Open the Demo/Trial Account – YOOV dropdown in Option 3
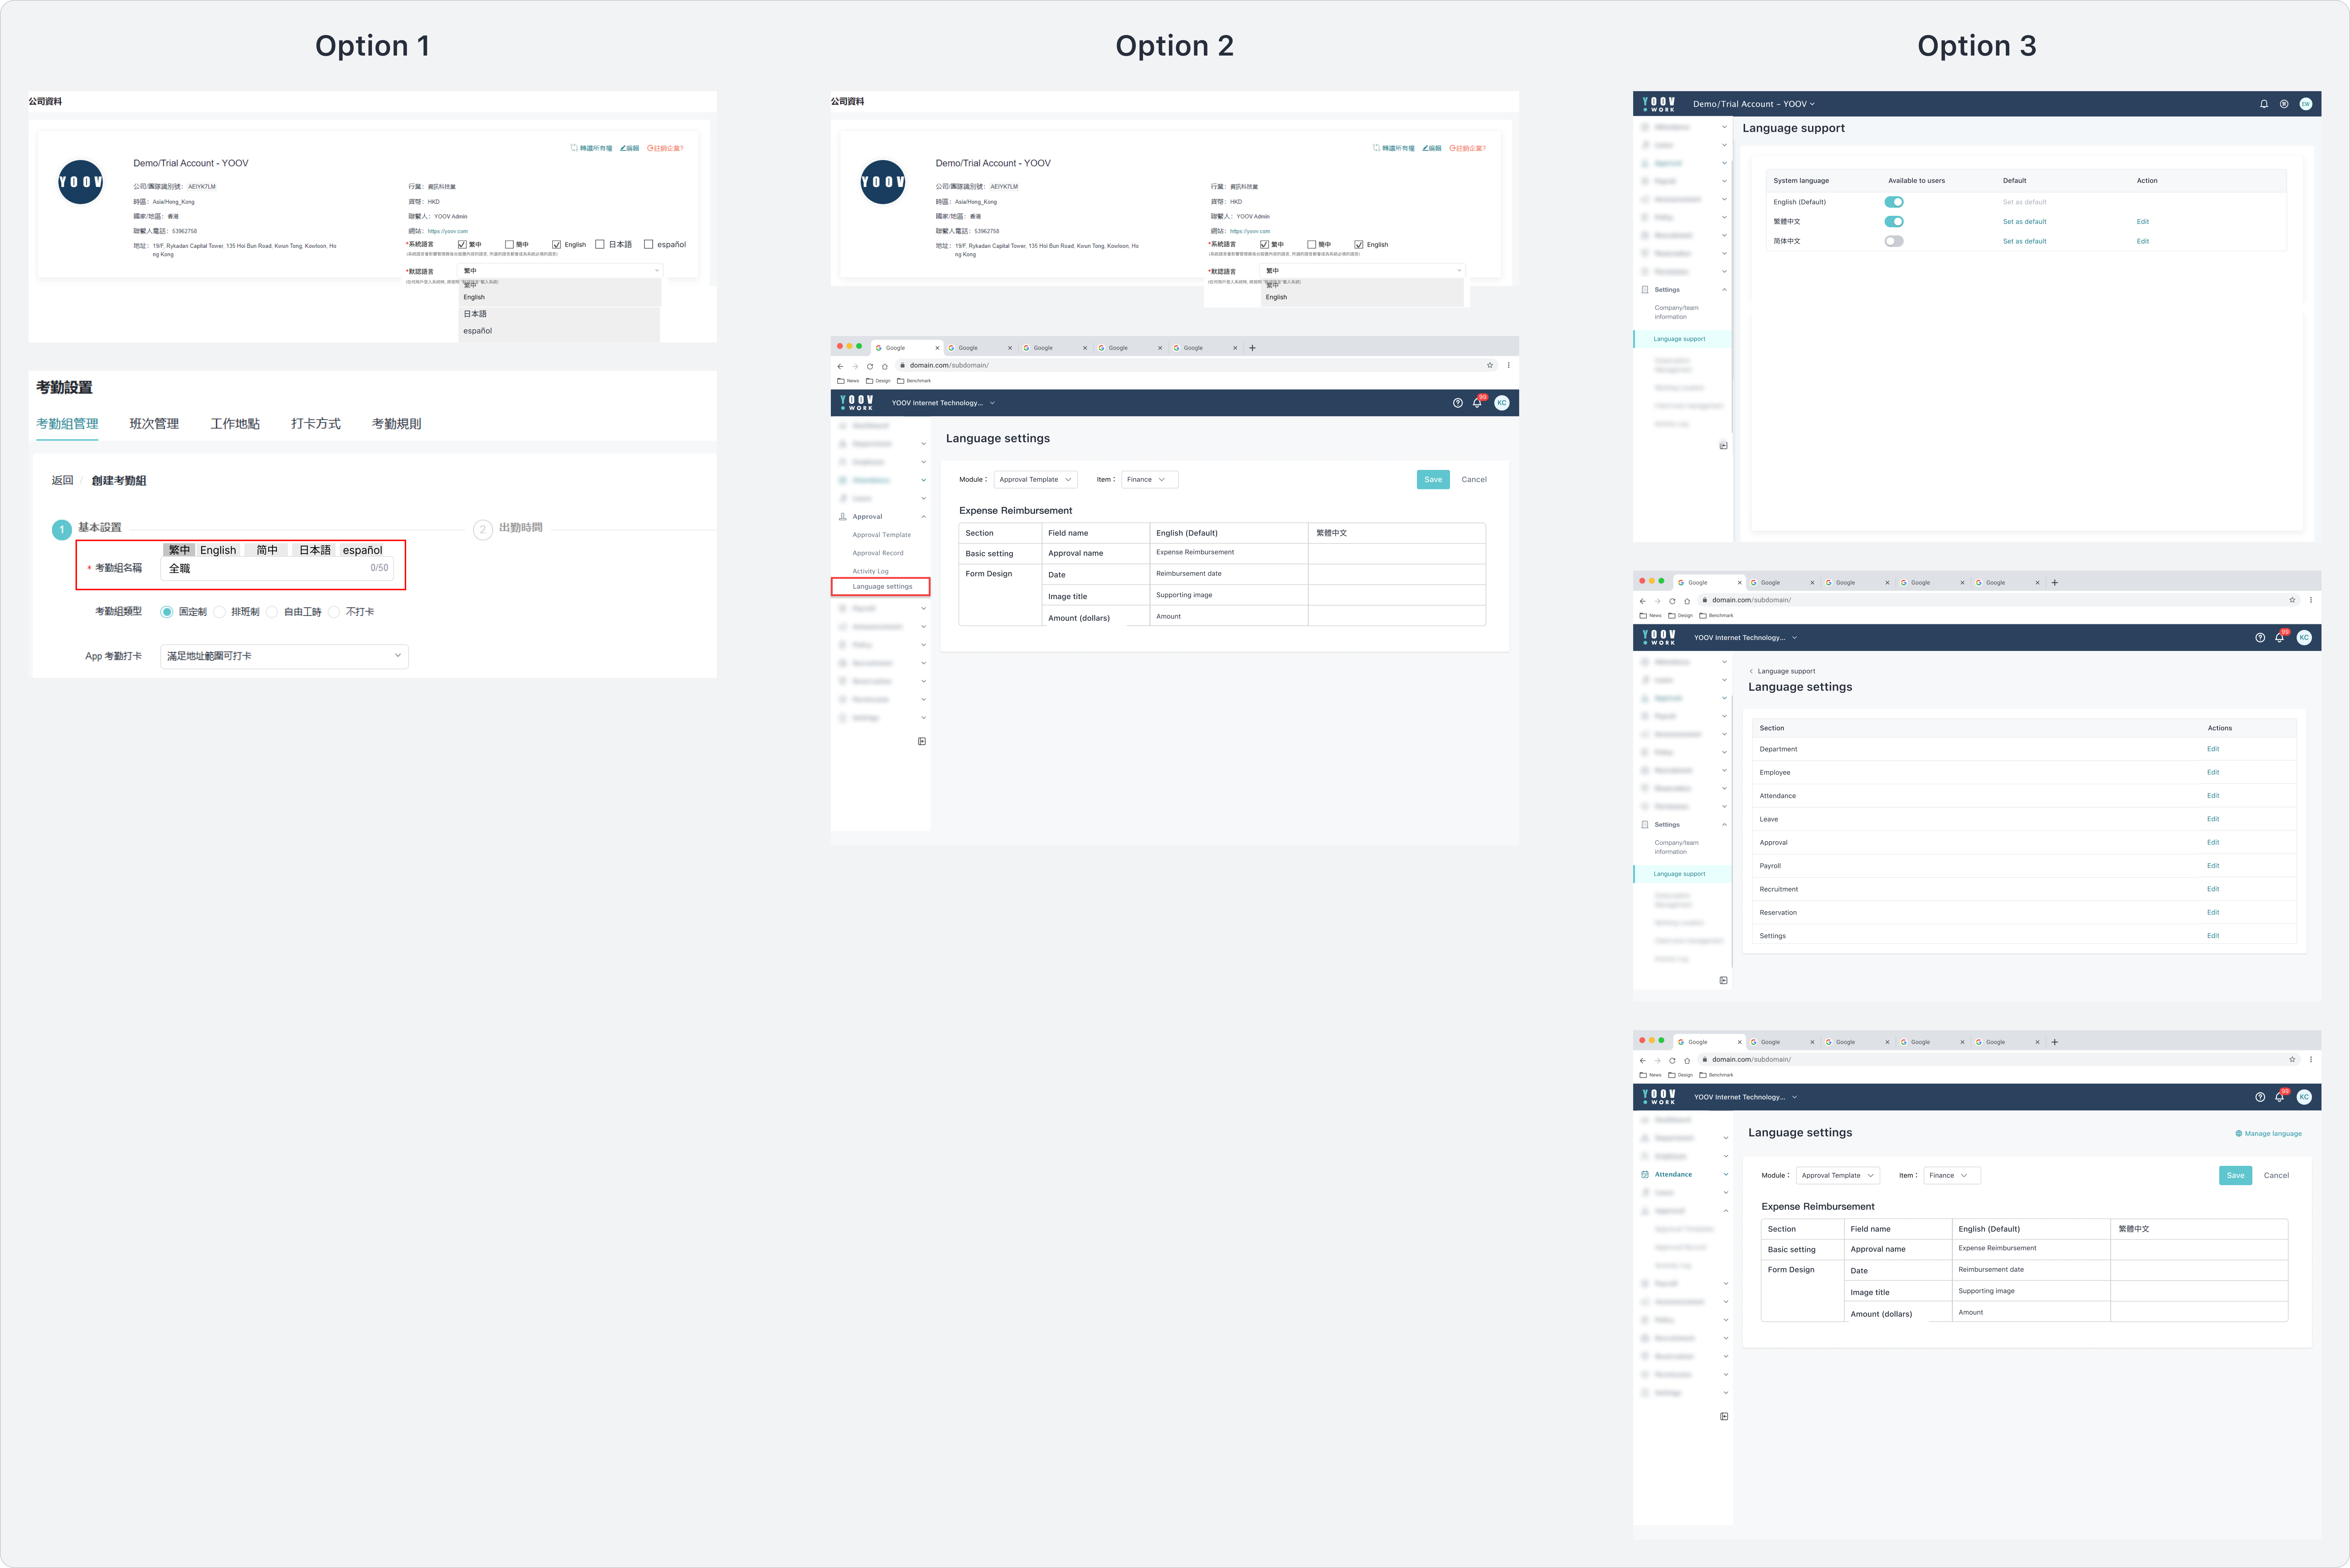The width and height of the screenshot is (2350, 1568). (1754, 104)
